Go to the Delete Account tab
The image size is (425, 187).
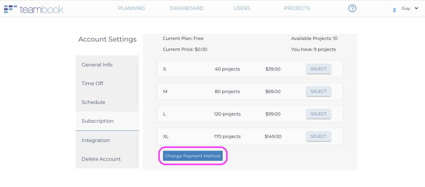click(x=101, y=159)
